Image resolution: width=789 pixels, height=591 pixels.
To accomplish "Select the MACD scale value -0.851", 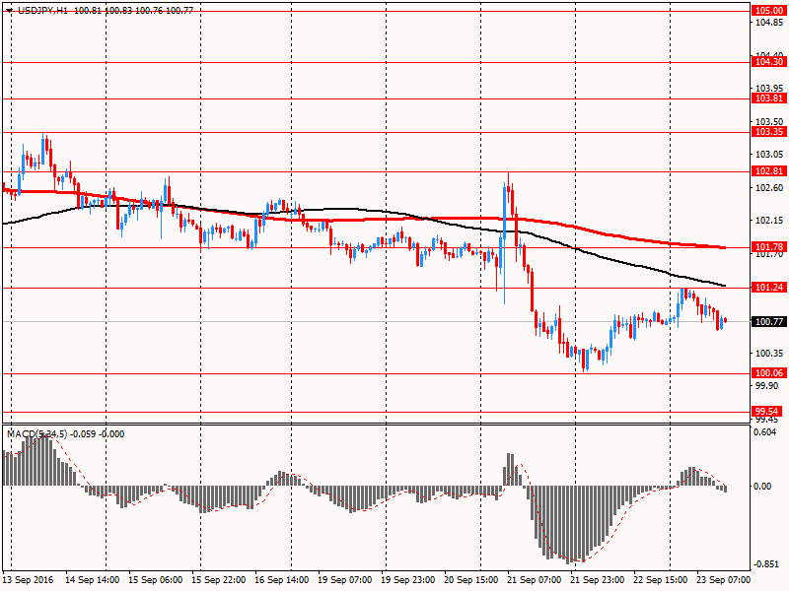I will tap(767, 564).
